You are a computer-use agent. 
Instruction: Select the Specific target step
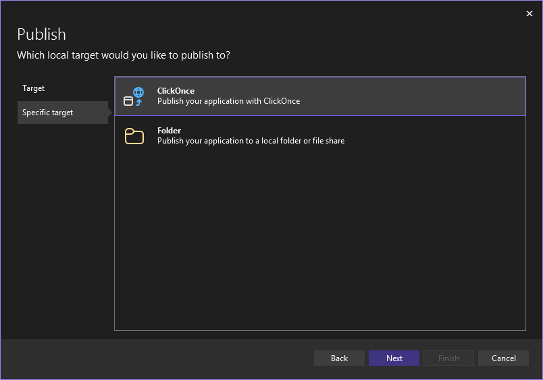click(48, 113)
